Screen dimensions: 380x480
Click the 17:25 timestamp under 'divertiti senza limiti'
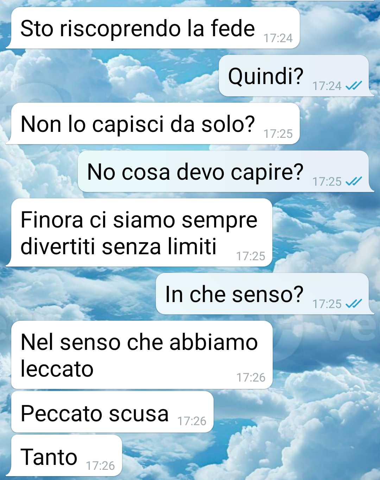point(251,256)
